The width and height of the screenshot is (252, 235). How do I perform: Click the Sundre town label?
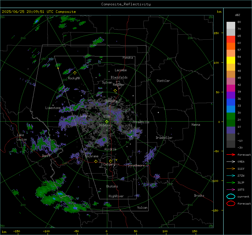pos(85,116)
